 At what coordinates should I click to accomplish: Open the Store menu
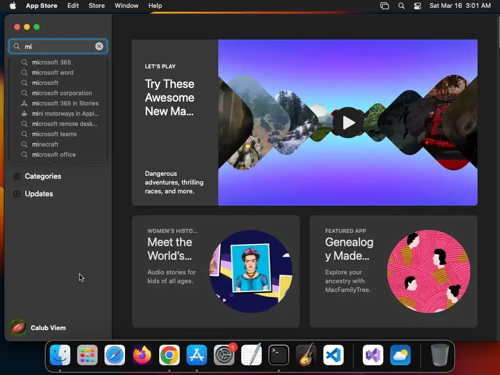pyautogui.click(x=97, y=5)
